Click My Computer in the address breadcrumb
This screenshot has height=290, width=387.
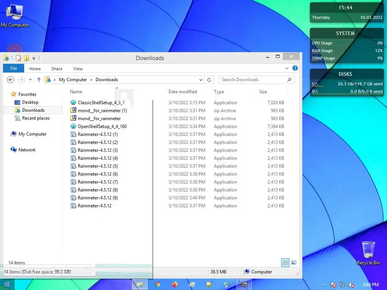(73, 80)
